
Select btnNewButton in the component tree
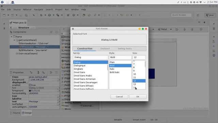pyautogui.click(x=33, y=43)
